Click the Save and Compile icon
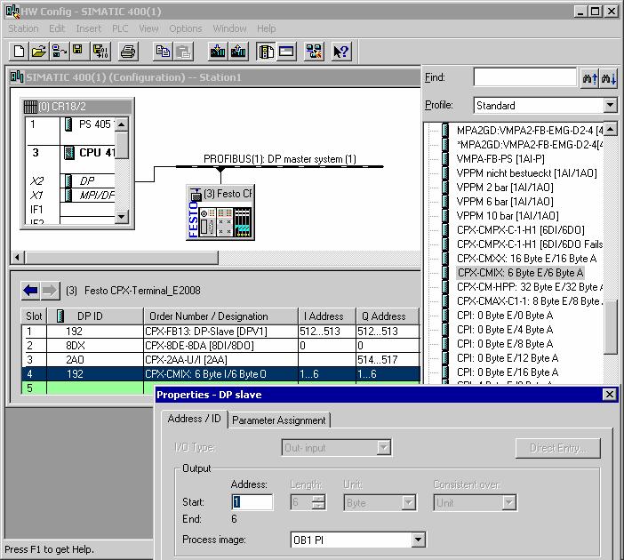This screenshot has height=560, width=624. click(100, 52)
